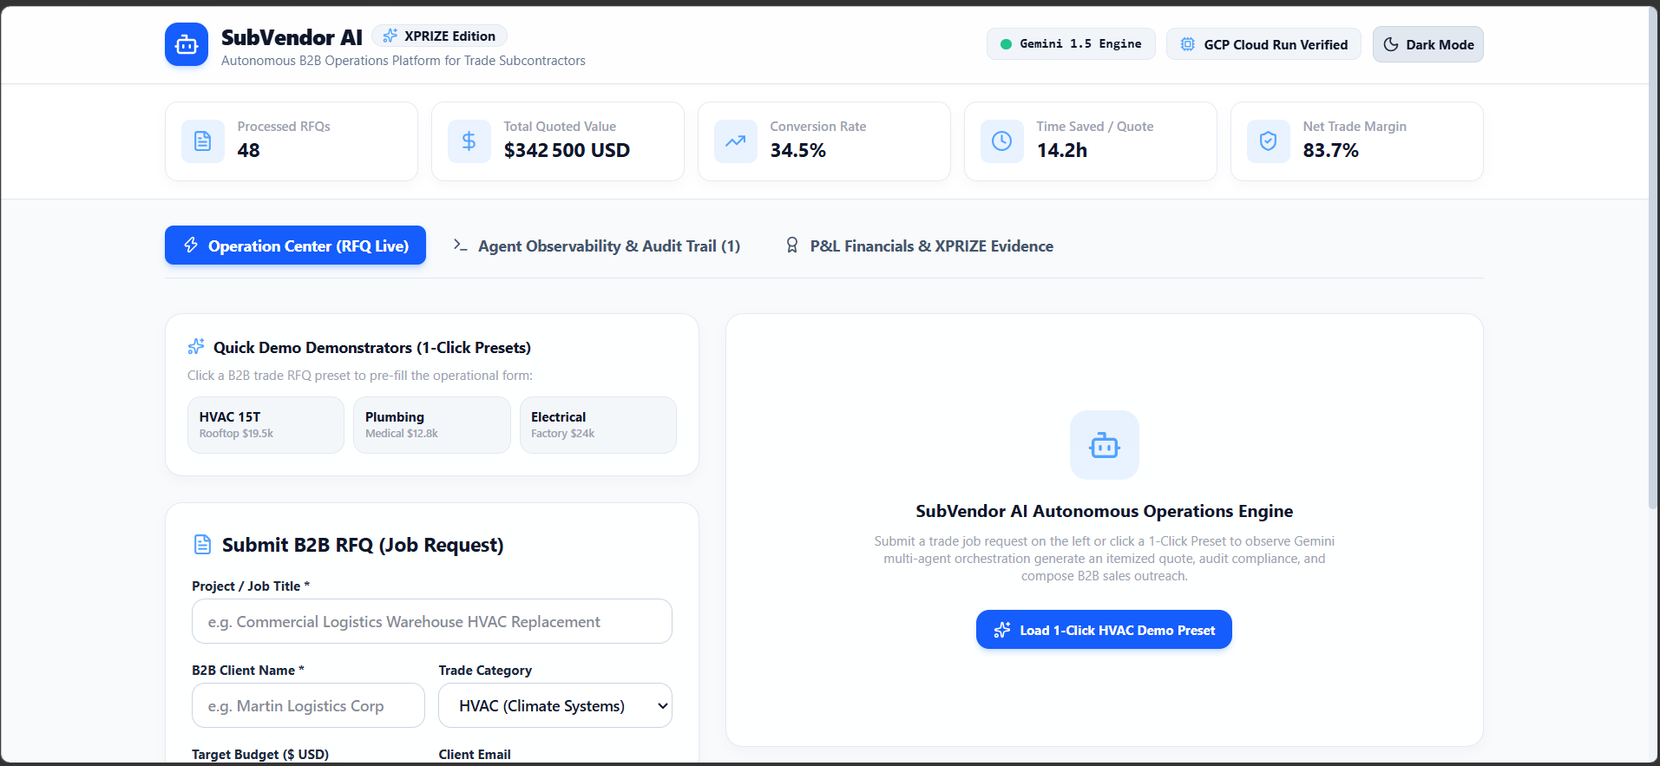
Task: Click the sparkle icon beside Quick Demo Demonstrators
Action: click(196, 347)
